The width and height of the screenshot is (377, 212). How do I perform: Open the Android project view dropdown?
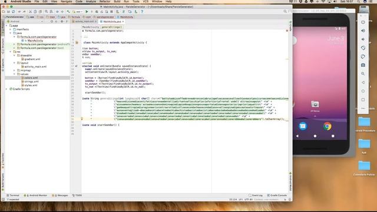tap(25, 21)
